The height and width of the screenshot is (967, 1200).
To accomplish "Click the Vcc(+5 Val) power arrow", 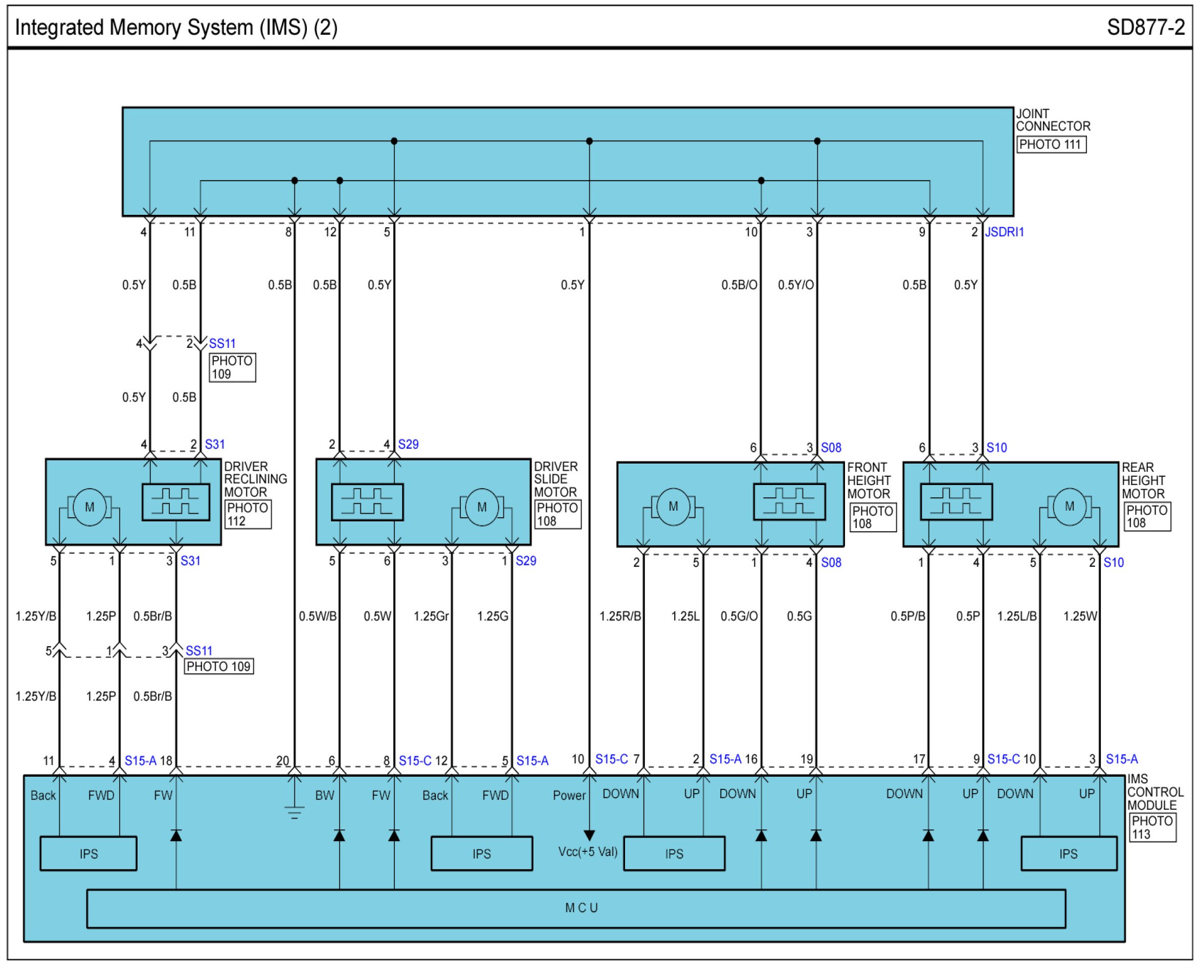I will 589,836.
